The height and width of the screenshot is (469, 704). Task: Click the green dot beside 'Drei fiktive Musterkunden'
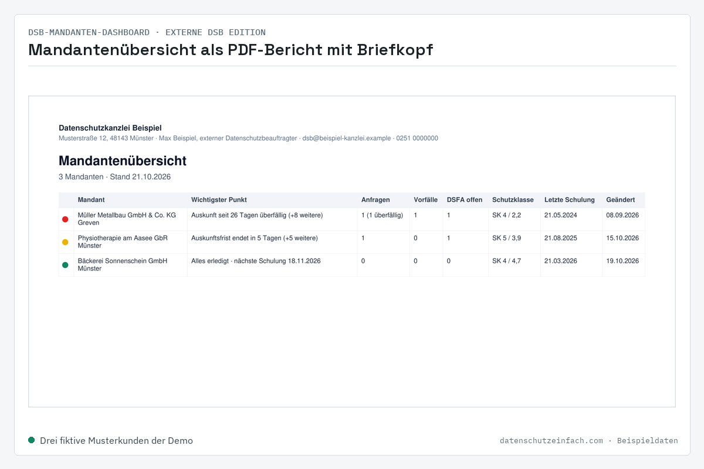point(32,440)
